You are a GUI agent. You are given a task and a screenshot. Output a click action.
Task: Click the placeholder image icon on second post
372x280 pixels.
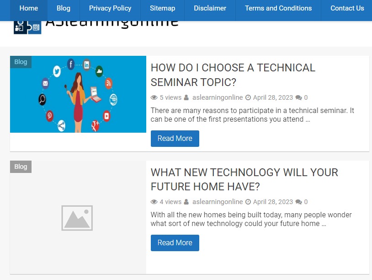(x=77, y=218)
